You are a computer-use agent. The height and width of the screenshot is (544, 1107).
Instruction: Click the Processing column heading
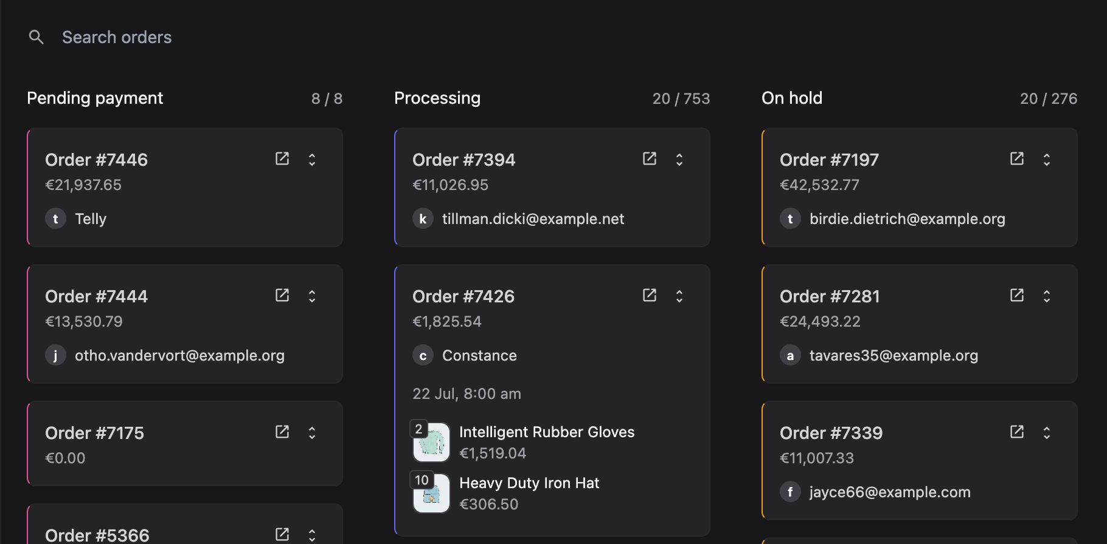click(x=437, y=98)
